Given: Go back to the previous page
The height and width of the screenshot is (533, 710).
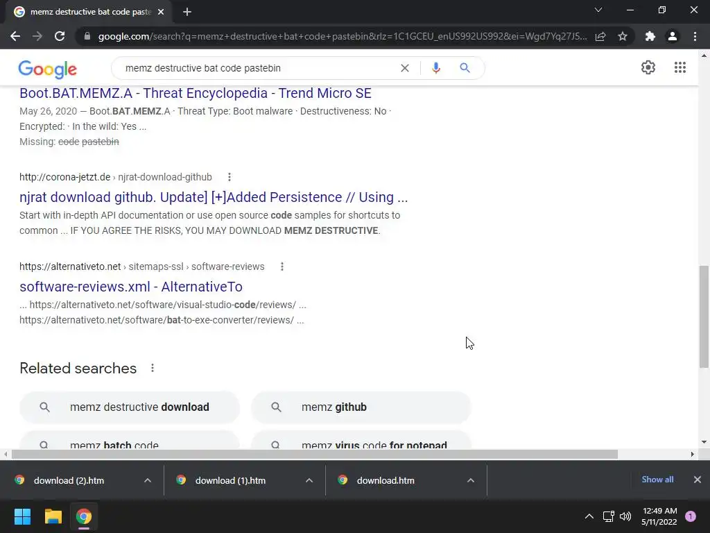Looking at the screenshot, I should coord(15,36).
